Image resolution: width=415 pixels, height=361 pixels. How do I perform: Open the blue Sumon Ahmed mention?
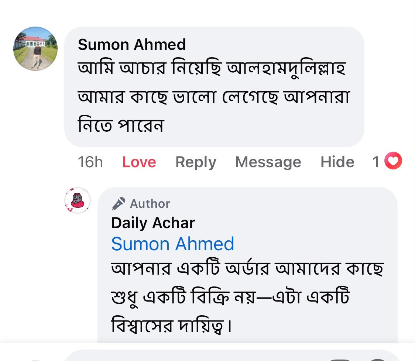[x=172, y=244]
